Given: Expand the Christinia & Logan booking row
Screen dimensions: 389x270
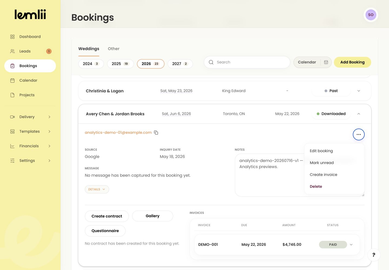Looking at the screenshot, I should click(359, 91).
